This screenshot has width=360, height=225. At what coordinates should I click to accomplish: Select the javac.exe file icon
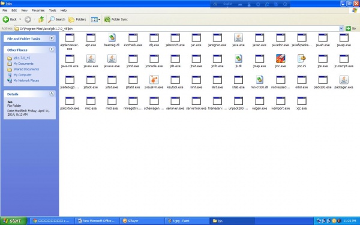click(x=259, y=38)
